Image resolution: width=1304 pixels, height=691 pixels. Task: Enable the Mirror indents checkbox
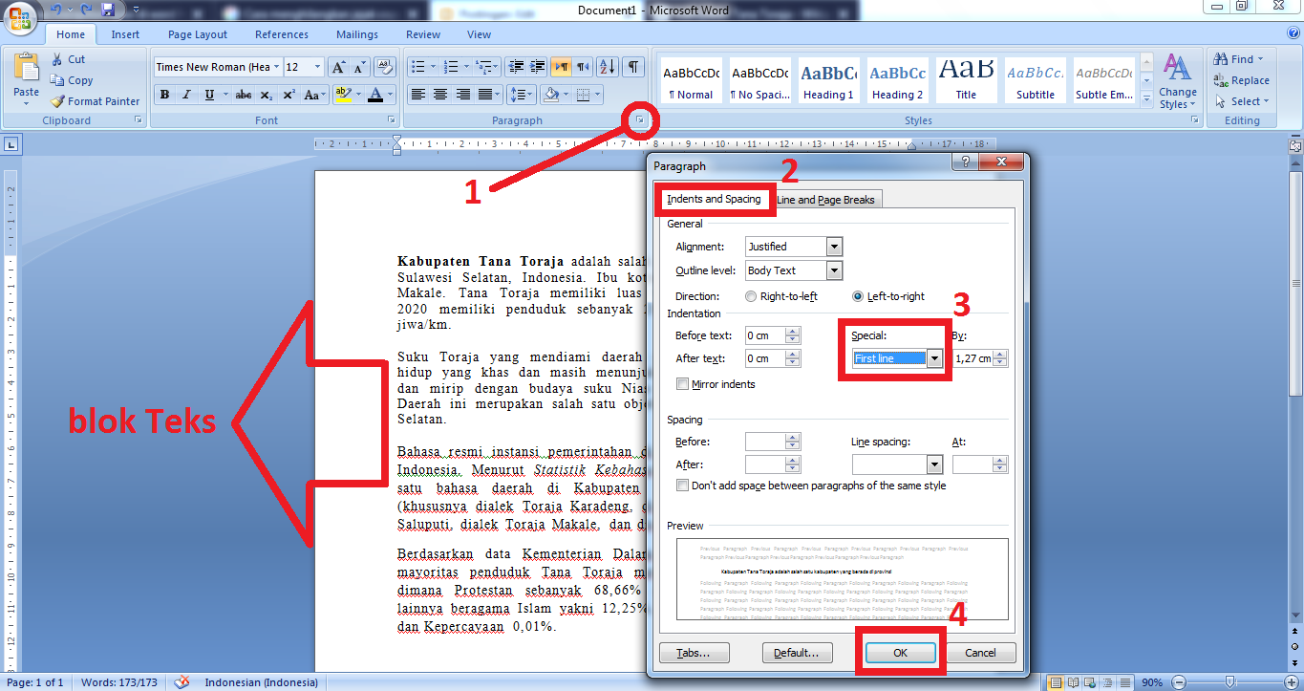point(683,383)
